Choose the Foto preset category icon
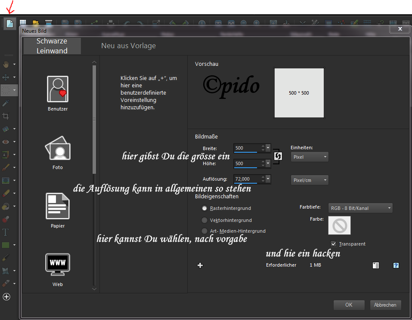The image size is (412, 320). [x=58, y=148]
